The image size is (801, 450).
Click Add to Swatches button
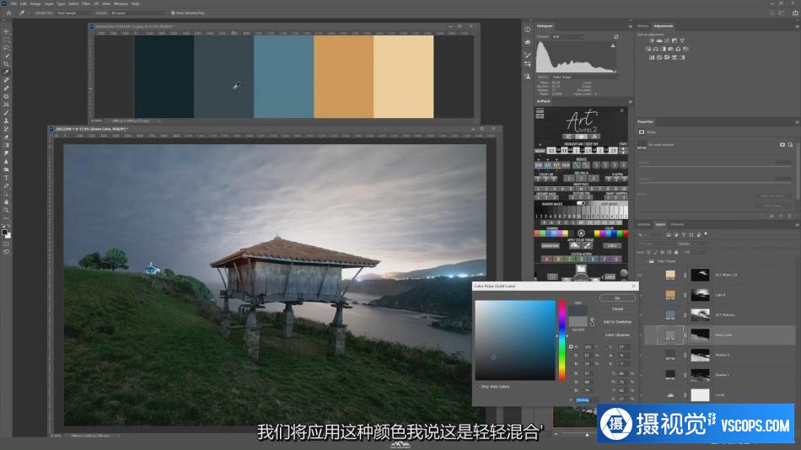tap(617, 322)
